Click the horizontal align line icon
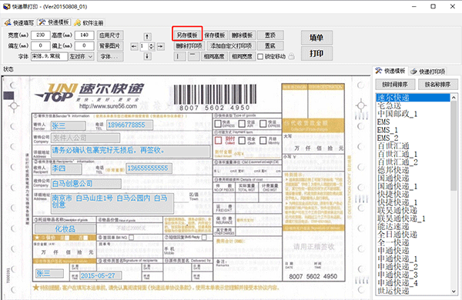462x300 pixels. [x=193, y=56]
